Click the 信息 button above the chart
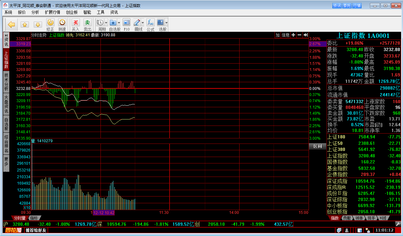The image size is (403, 236). click(x=285, y=35)
